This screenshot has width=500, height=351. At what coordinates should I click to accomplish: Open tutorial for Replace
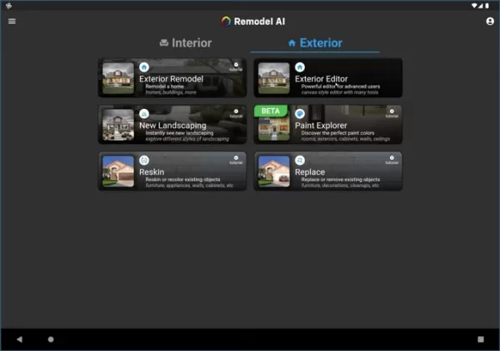pyautogui.click(x=392, y=160)
